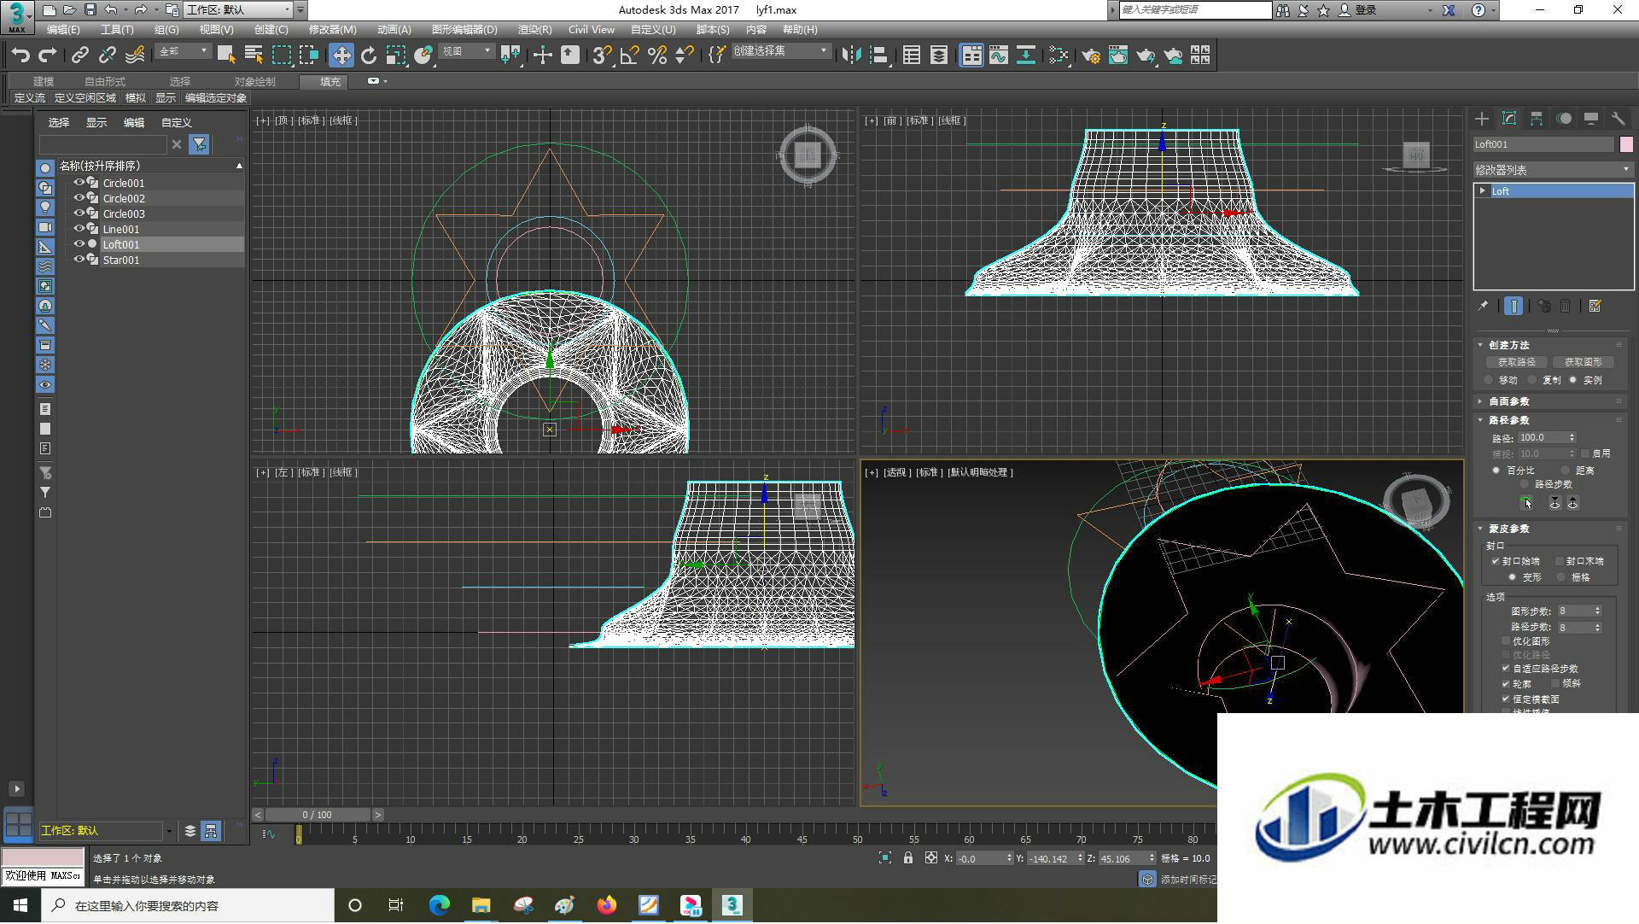Activate the Select and Scale tool

coord(395,56)
